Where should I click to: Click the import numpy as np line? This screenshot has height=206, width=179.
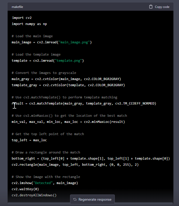pos(29,24)
